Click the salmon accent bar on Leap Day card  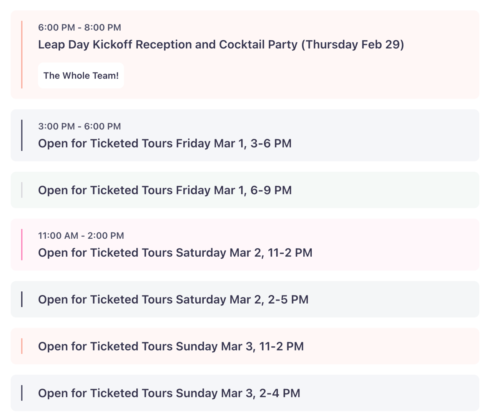tap(22, 55)
